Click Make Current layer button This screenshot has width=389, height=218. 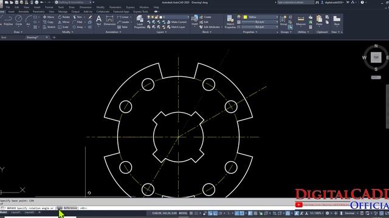click(177, 22)
